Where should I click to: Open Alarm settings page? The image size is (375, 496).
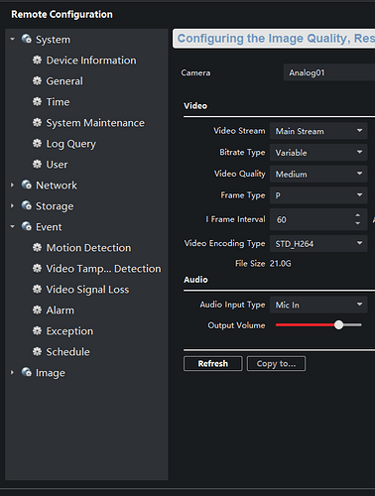61,310
